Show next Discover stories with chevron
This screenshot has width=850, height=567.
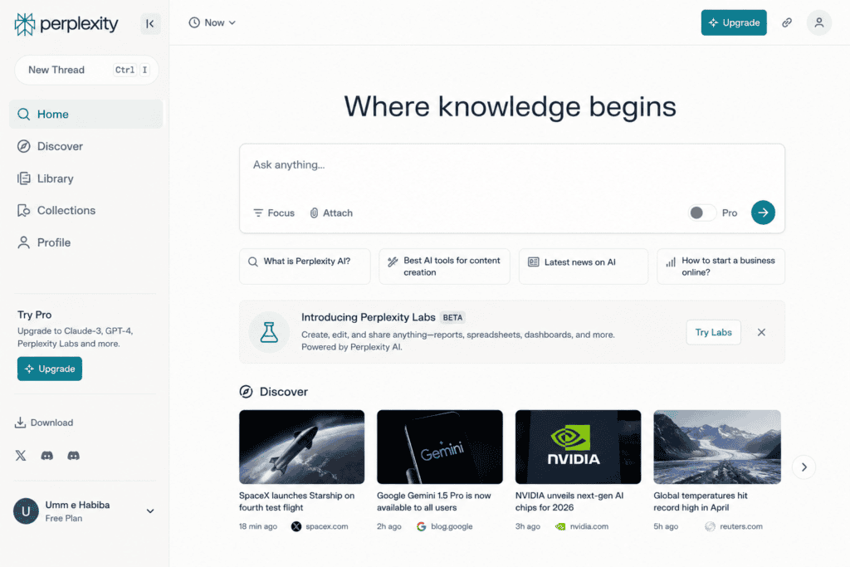[804, 467]
